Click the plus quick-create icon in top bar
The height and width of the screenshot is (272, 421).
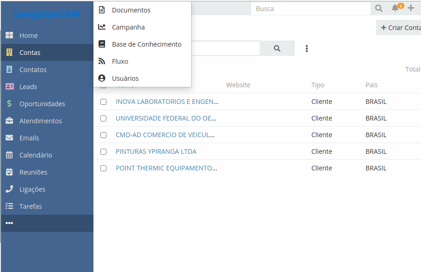pyautogui.click(x=410, y=8)
